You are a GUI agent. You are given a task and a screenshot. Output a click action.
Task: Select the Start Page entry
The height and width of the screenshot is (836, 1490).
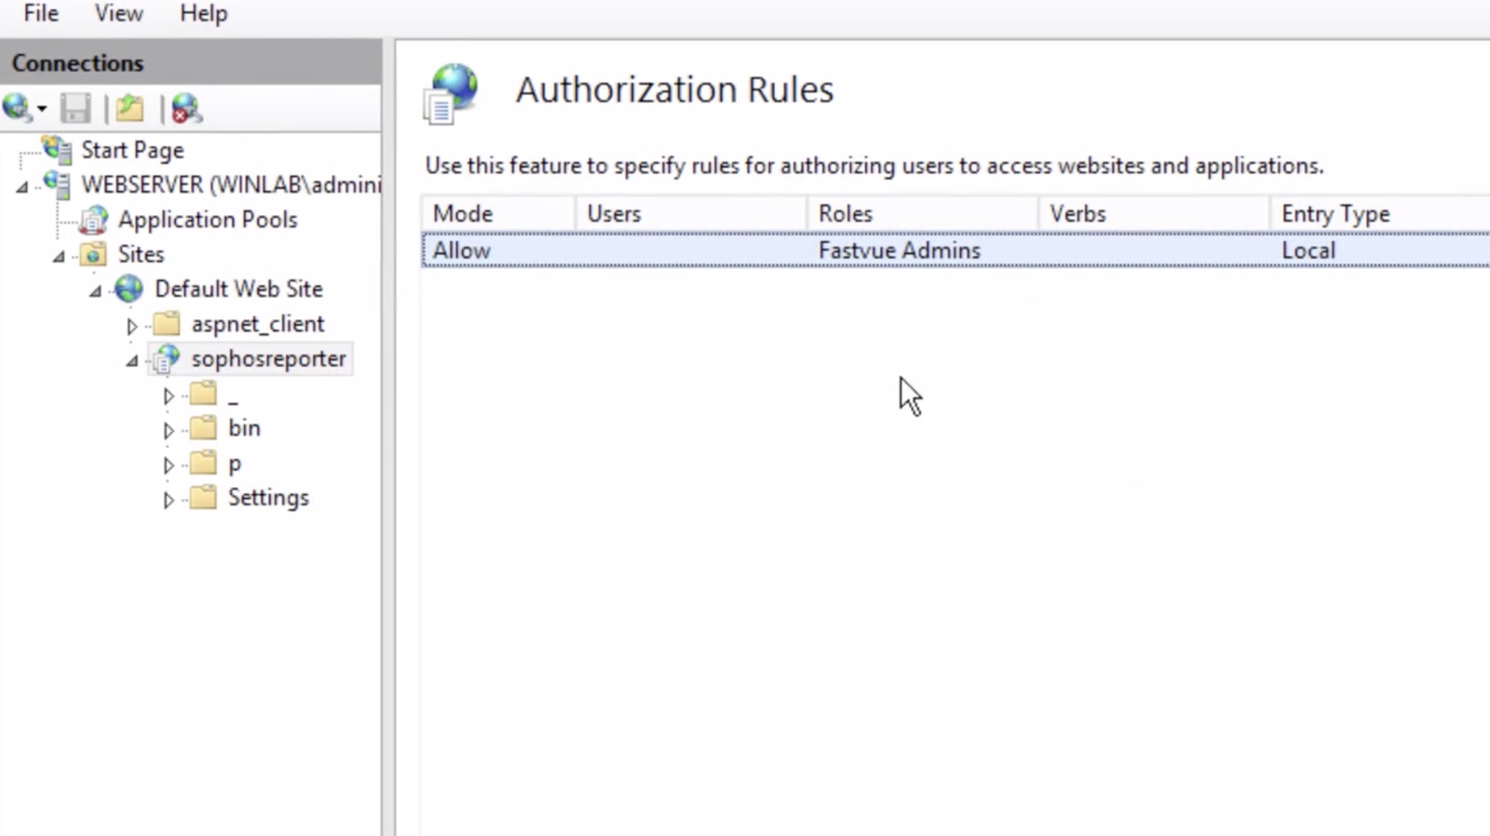click(131, 150)
